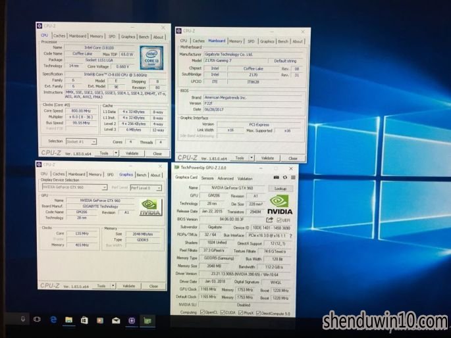The width and height of the screenshot is (451, 338).
Task: Launch Microsoft Edge from the taskbar
Action: pos(53,320)
